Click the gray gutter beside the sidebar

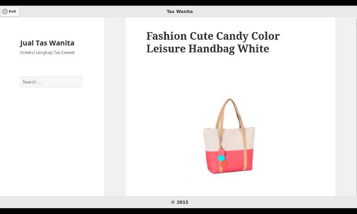[x=115, y=107]
